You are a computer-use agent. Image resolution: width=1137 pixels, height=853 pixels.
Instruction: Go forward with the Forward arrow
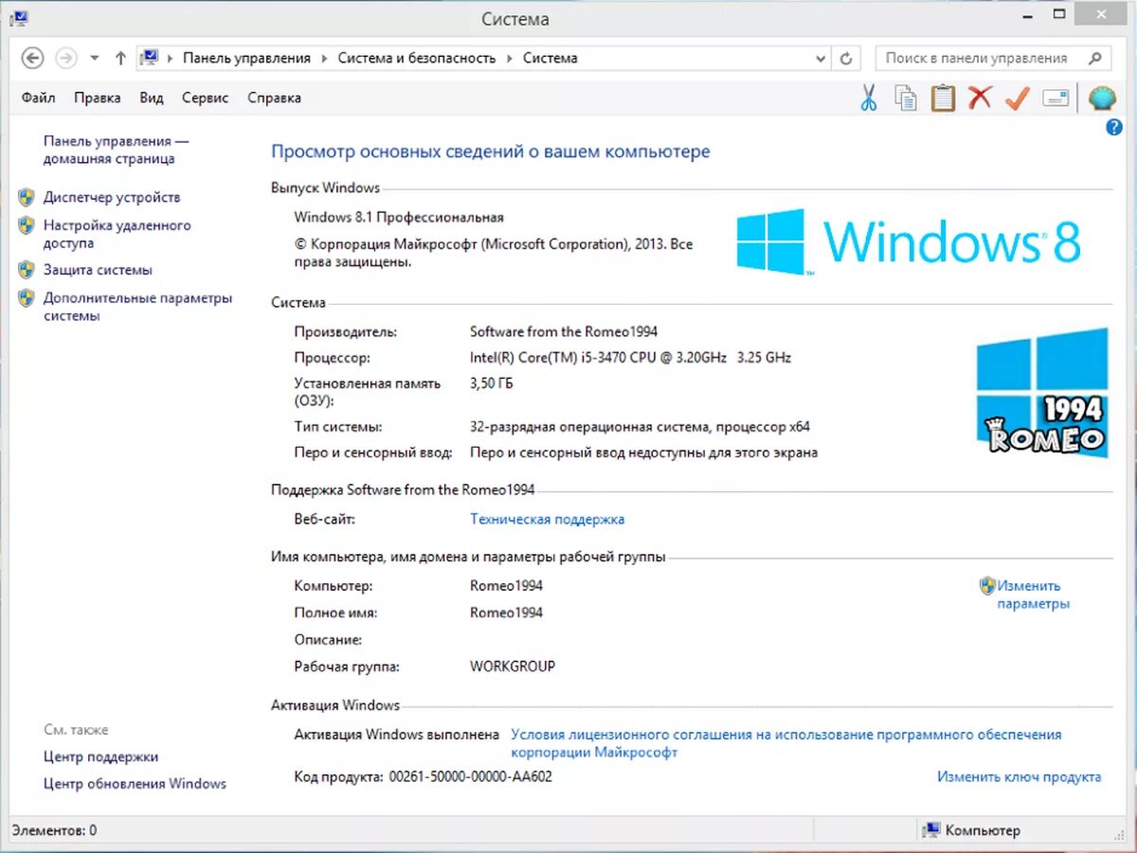click(x=65, y=58)
